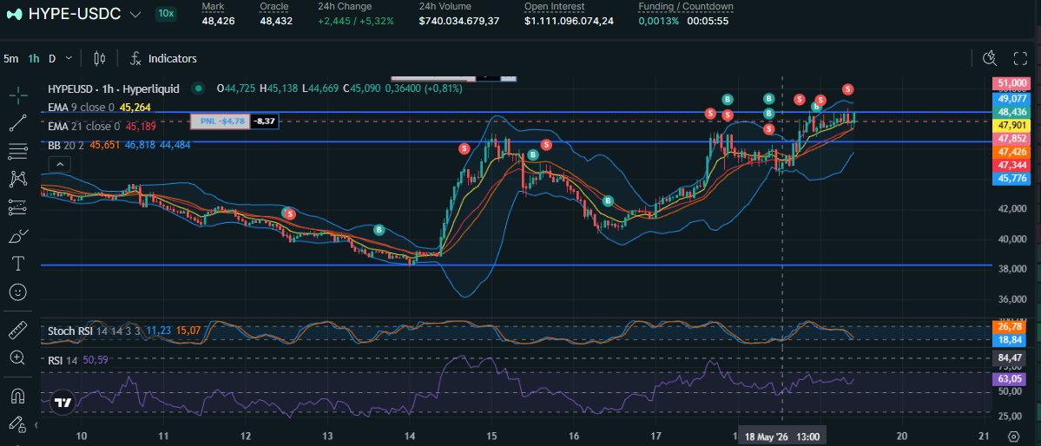The image size is (1041, 446).
Task: Open the candlestick chart type selector
Action: coord(100,58)
